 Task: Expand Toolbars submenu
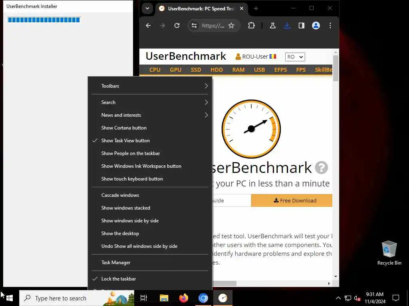pos(150,86)
